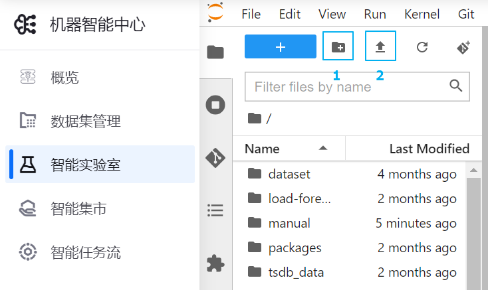Click the Git clone toolbar icon
Screen dimensions: 488x290
(x=463, y=46)
